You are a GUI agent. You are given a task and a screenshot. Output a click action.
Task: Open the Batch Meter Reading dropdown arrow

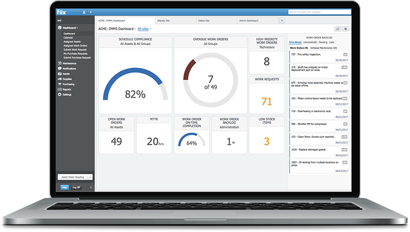(90, 177)
